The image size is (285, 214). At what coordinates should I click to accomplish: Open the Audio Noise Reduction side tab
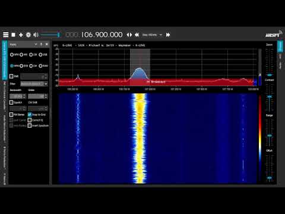pyautogui.click(x=5, y=128)
